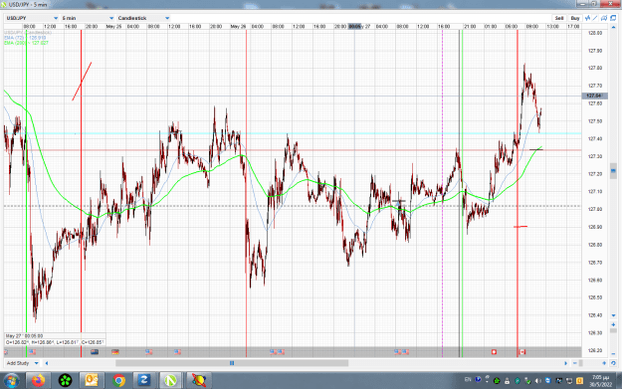Open the Windows Start menu
This screenshot has height=389, width=622.
coord(11,381)
